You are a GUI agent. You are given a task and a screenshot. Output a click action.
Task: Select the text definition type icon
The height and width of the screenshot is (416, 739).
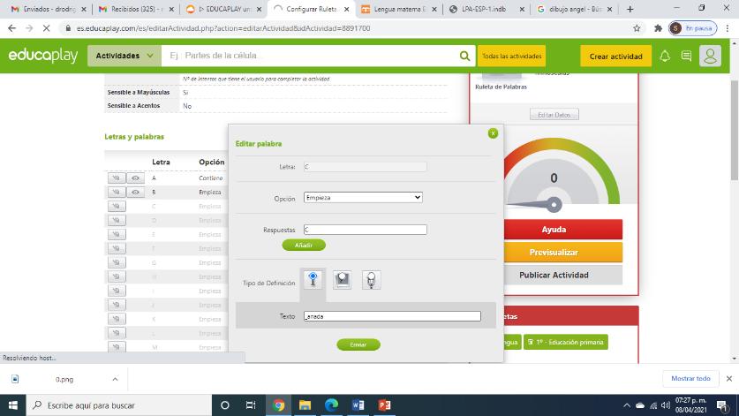(313, 280)
